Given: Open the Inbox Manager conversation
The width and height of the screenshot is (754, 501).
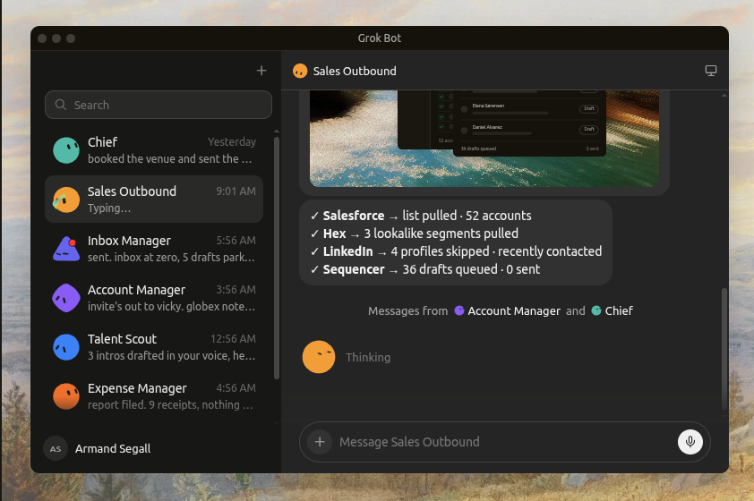Looking at the screenshot, I should coord(154,249).
